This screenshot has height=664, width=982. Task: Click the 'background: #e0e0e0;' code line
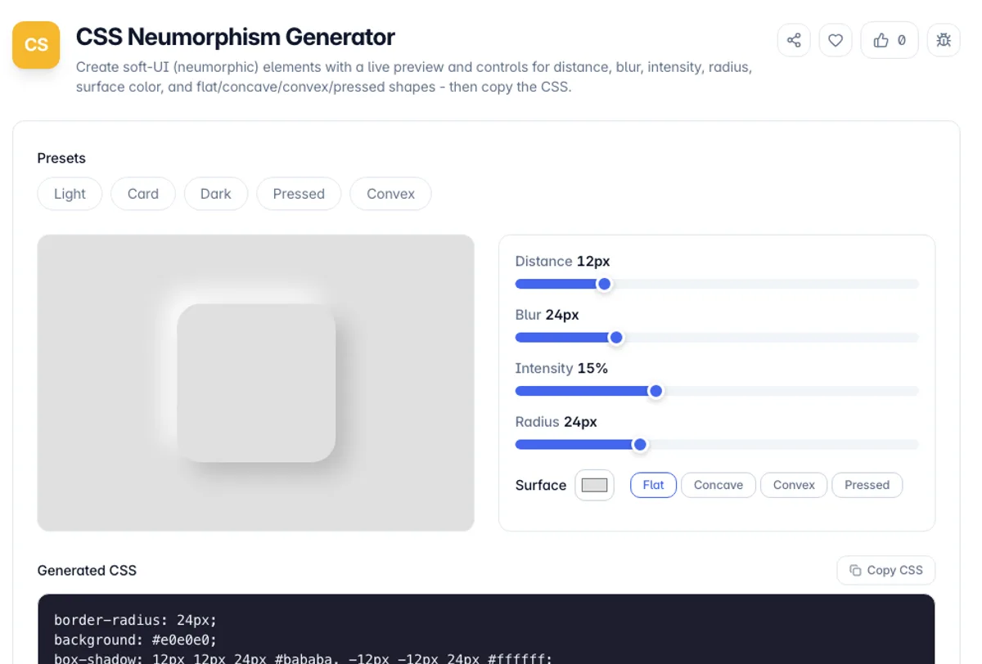tap(136, 639)
